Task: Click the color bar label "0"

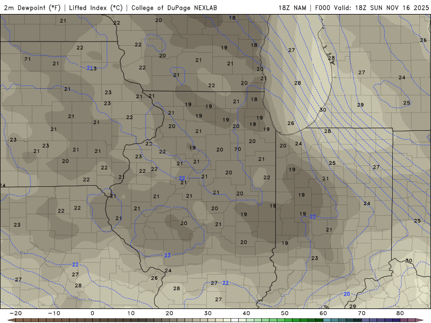Action: (92, 313)
